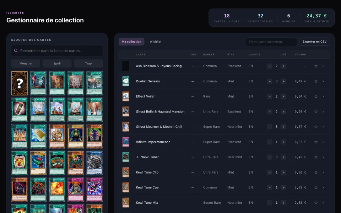Star the Ash Blossom & Joyous Spring row
341x213 pixels.
coord(316,66)
